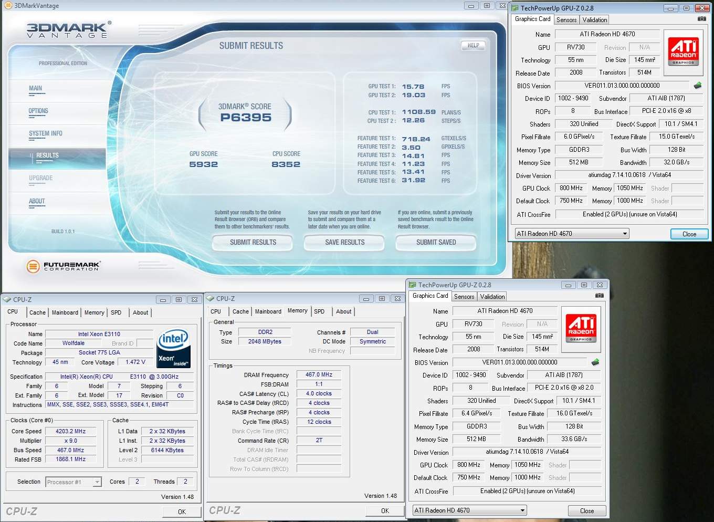Click the Rated FSB 1868.1 MHz value

tap(71, 459)
